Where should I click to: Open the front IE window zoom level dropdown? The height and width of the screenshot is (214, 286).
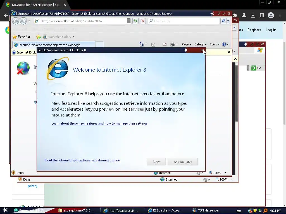[225, 173]
